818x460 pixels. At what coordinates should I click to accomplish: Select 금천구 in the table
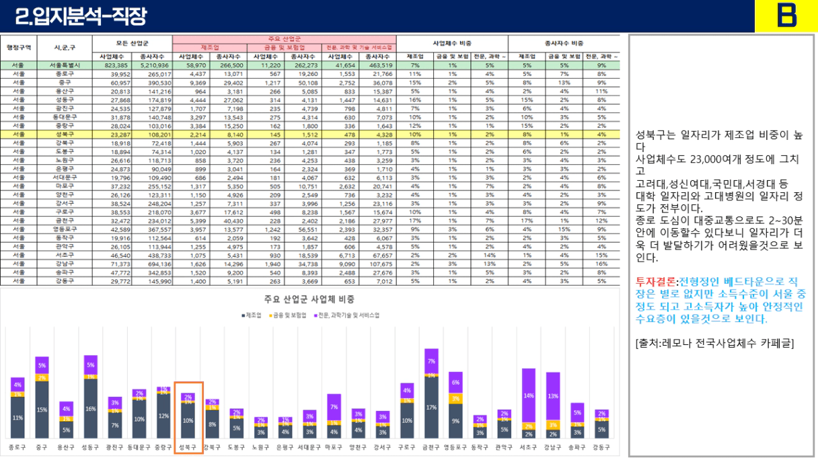[x=65, y=221]
